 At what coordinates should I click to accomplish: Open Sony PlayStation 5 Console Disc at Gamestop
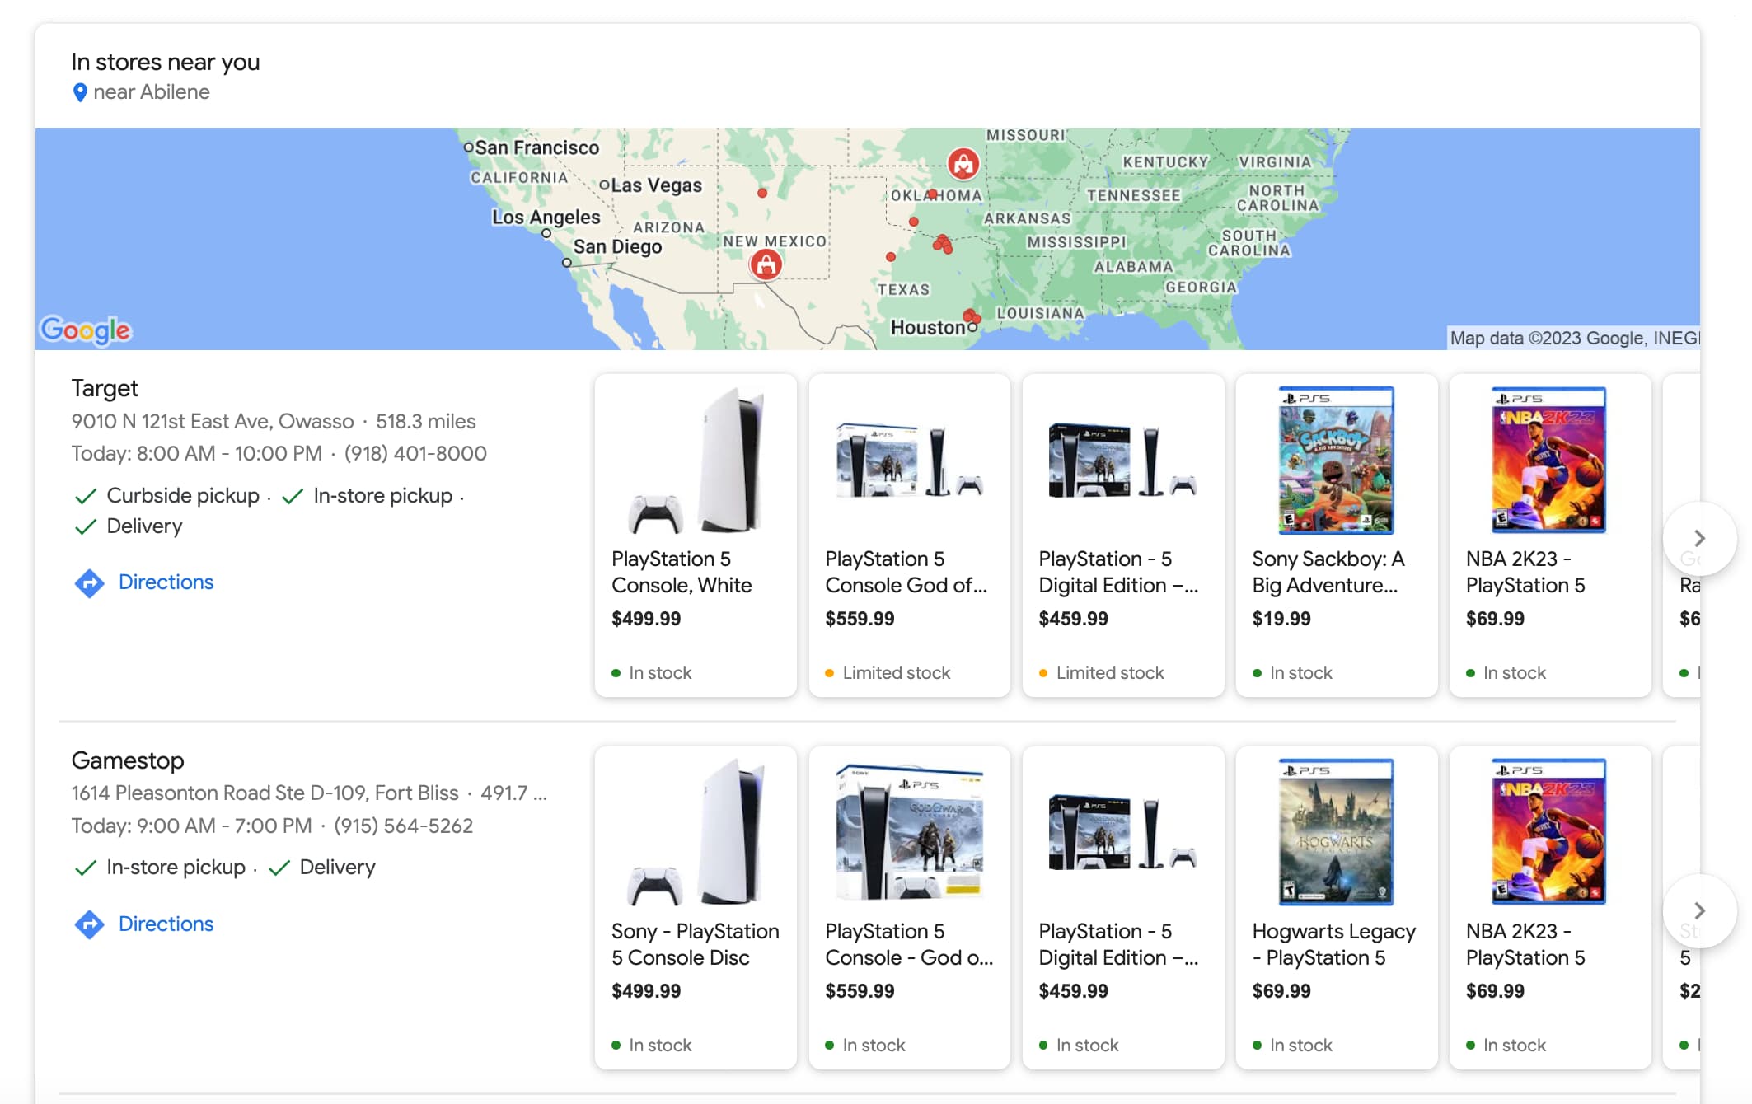click(x=696, y=908)
